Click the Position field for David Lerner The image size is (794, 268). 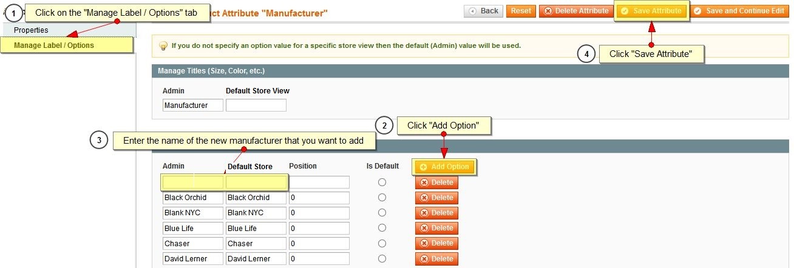click(319, 259)
